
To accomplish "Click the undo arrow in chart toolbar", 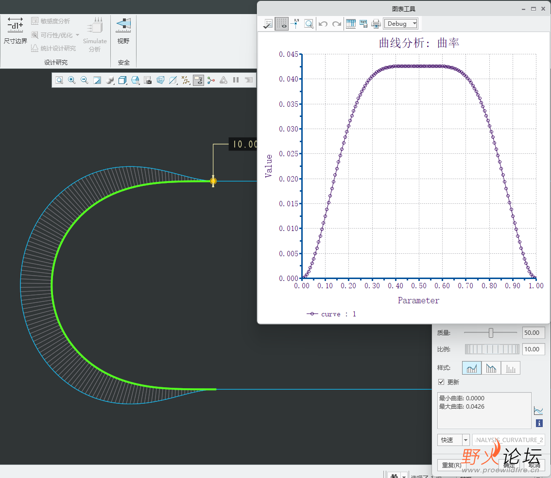I will pyautogui.click(x=323, y=24).
